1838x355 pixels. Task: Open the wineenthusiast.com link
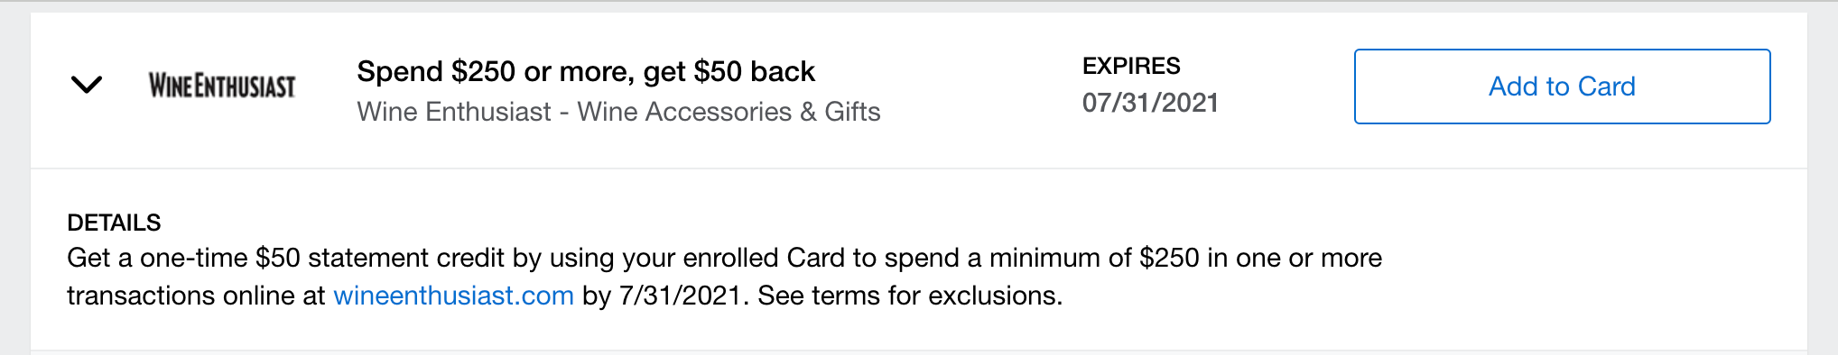click(x=453, y=296)
